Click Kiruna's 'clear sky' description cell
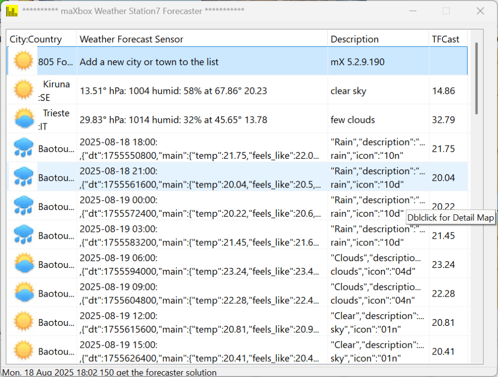This screenshot has width=498, height=377. [x=349, y=91]
